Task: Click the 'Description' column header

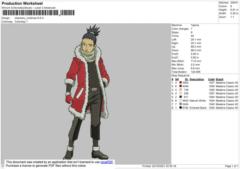Action: tap(197, 79)
